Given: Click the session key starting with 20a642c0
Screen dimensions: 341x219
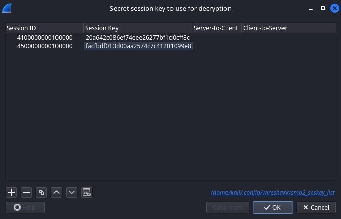Looking at the screenshot, I should pos(137,38).
